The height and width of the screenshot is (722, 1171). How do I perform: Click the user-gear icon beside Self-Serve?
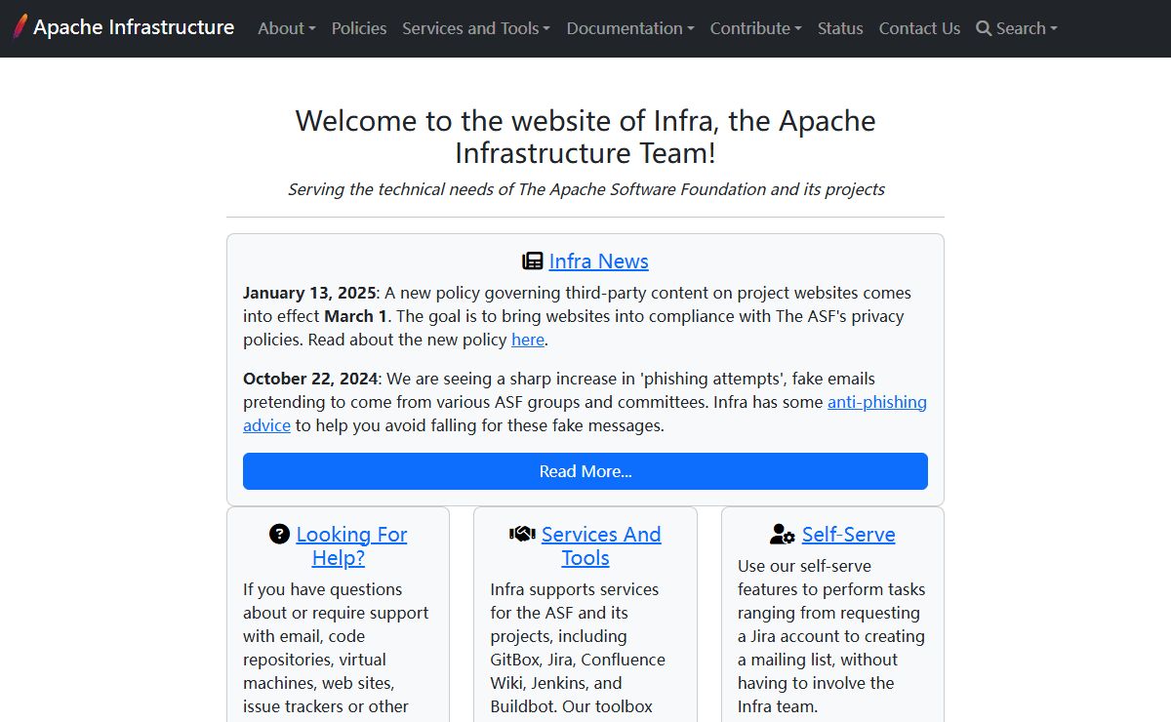pyautogui.click(x=783, y=534)
